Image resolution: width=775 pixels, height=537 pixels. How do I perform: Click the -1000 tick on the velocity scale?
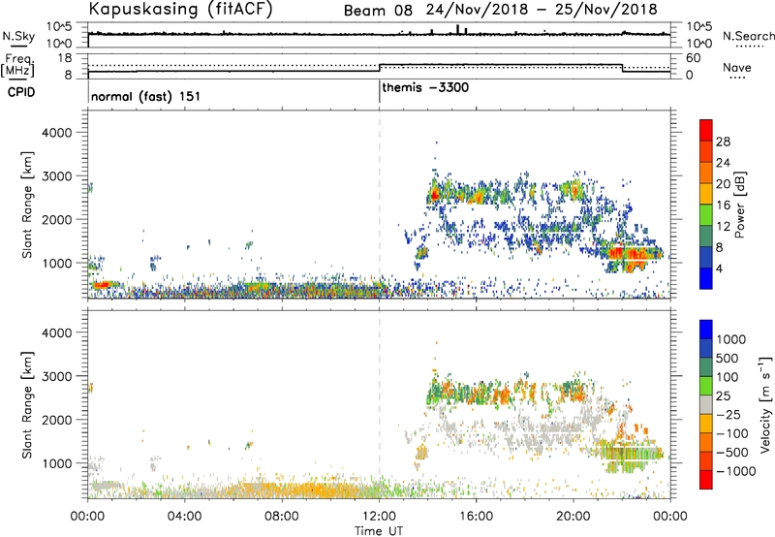click(735, 471)
